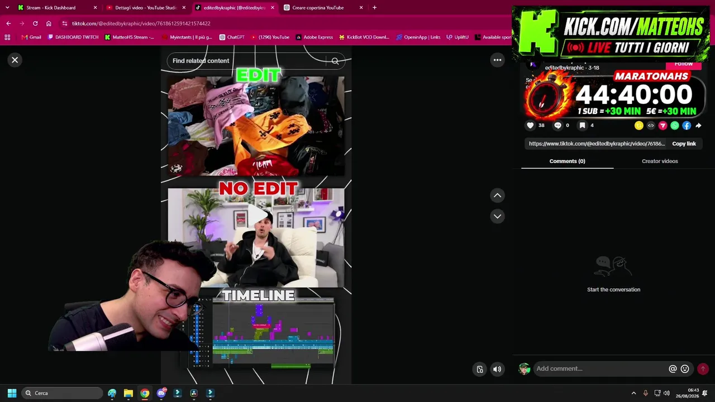
Task: Switch to the Creator videos tab
Action: (x=660, y=161)
